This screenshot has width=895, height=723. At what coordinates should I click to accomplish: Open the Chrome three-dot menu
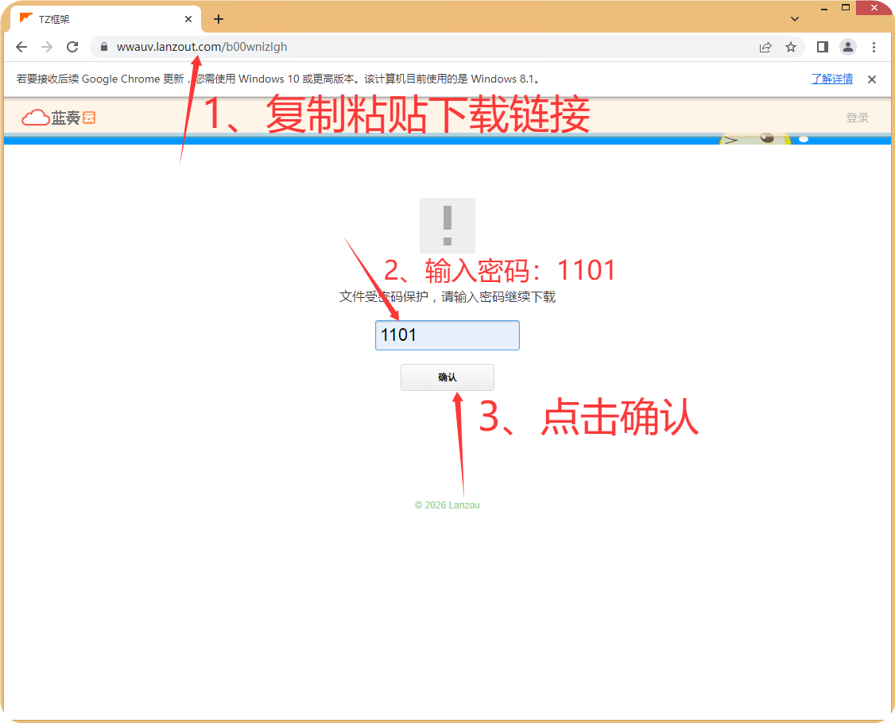pyautogui.click(x=874, y=48)
